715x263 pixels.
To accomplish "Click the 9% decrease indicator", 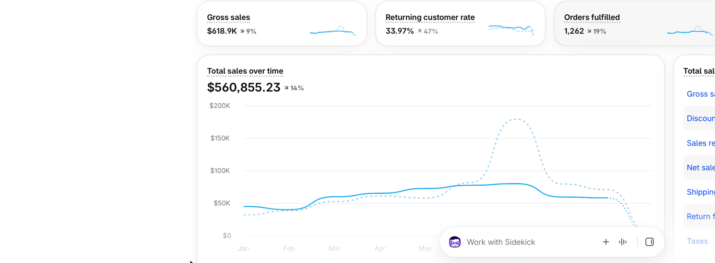I will click(x=248, y=31).
